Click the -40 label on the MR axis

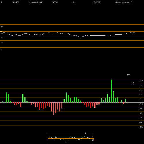[x=141, y=113]
